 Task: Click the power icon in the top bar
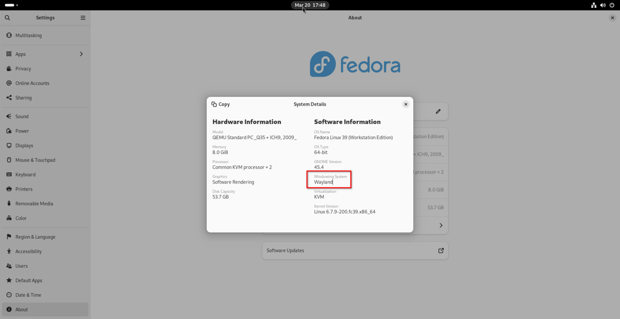click(x=613, y=5)
